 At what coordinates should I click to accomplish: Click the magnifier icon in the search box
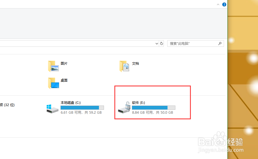point(220,44)
